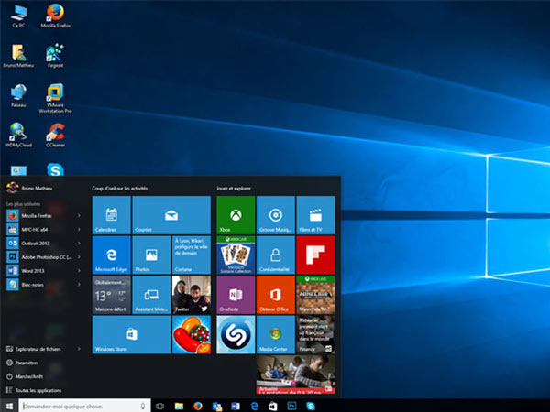
Task: Expand Explorateur de fichiers submenu arrow
Action: tap(79, 349)
